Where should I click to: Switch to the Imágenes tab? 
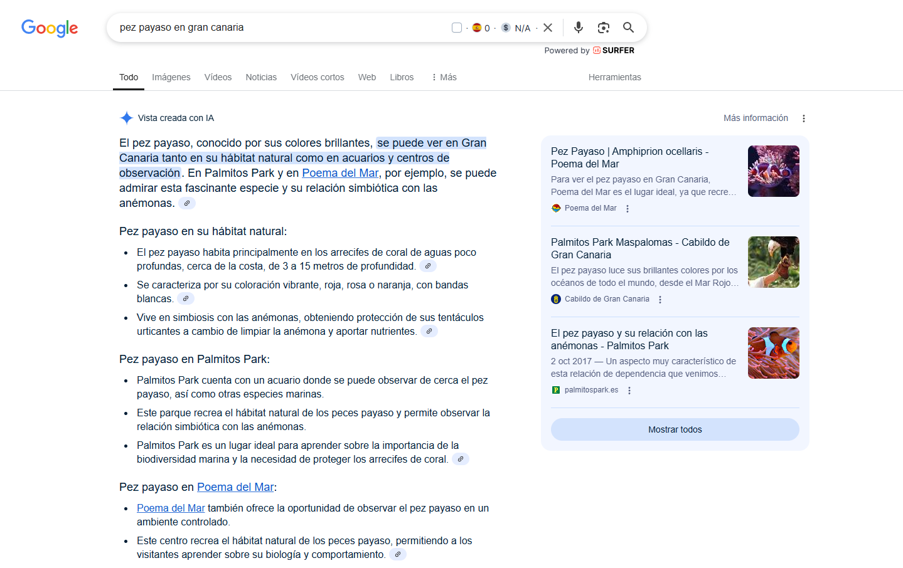(171, 77)
